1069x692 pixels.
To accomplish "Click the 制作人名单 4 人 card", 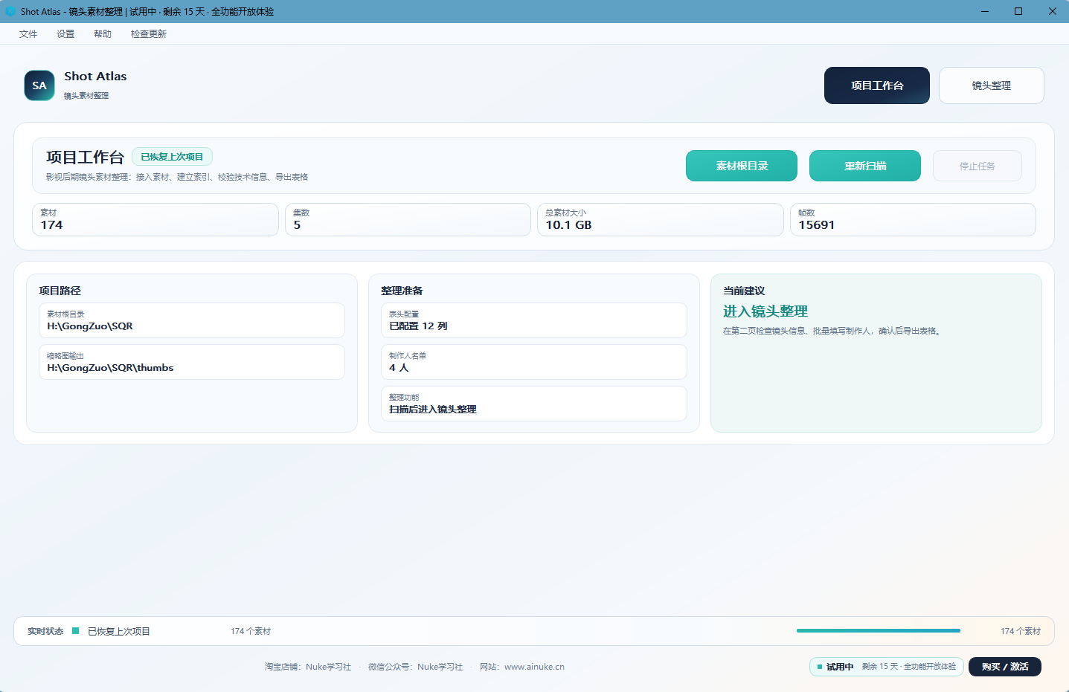I will point(534,362).
